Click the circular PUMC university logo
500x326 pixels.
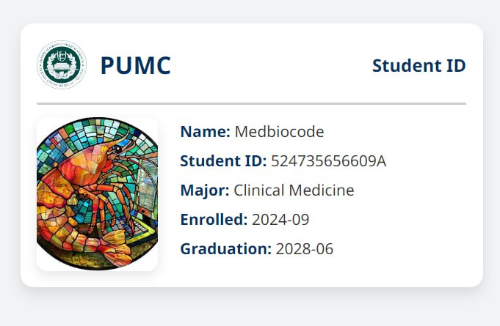(x=62, y=65)
